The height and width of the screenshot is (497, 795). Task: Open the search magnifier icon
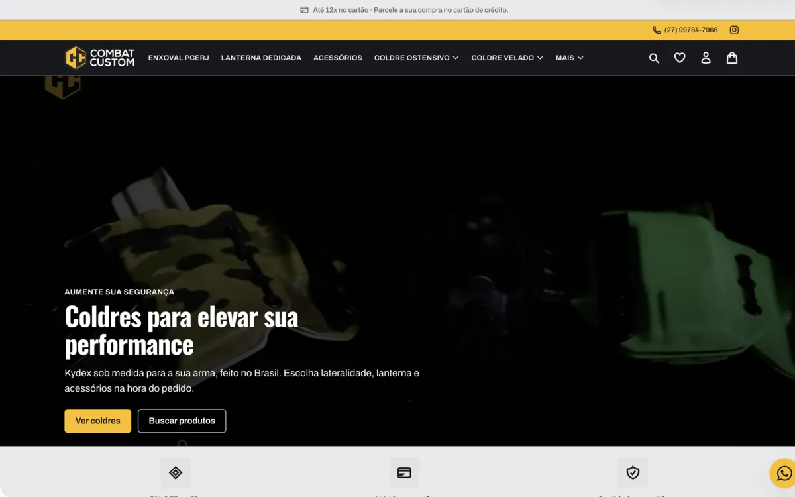click(x=654, y=58)
